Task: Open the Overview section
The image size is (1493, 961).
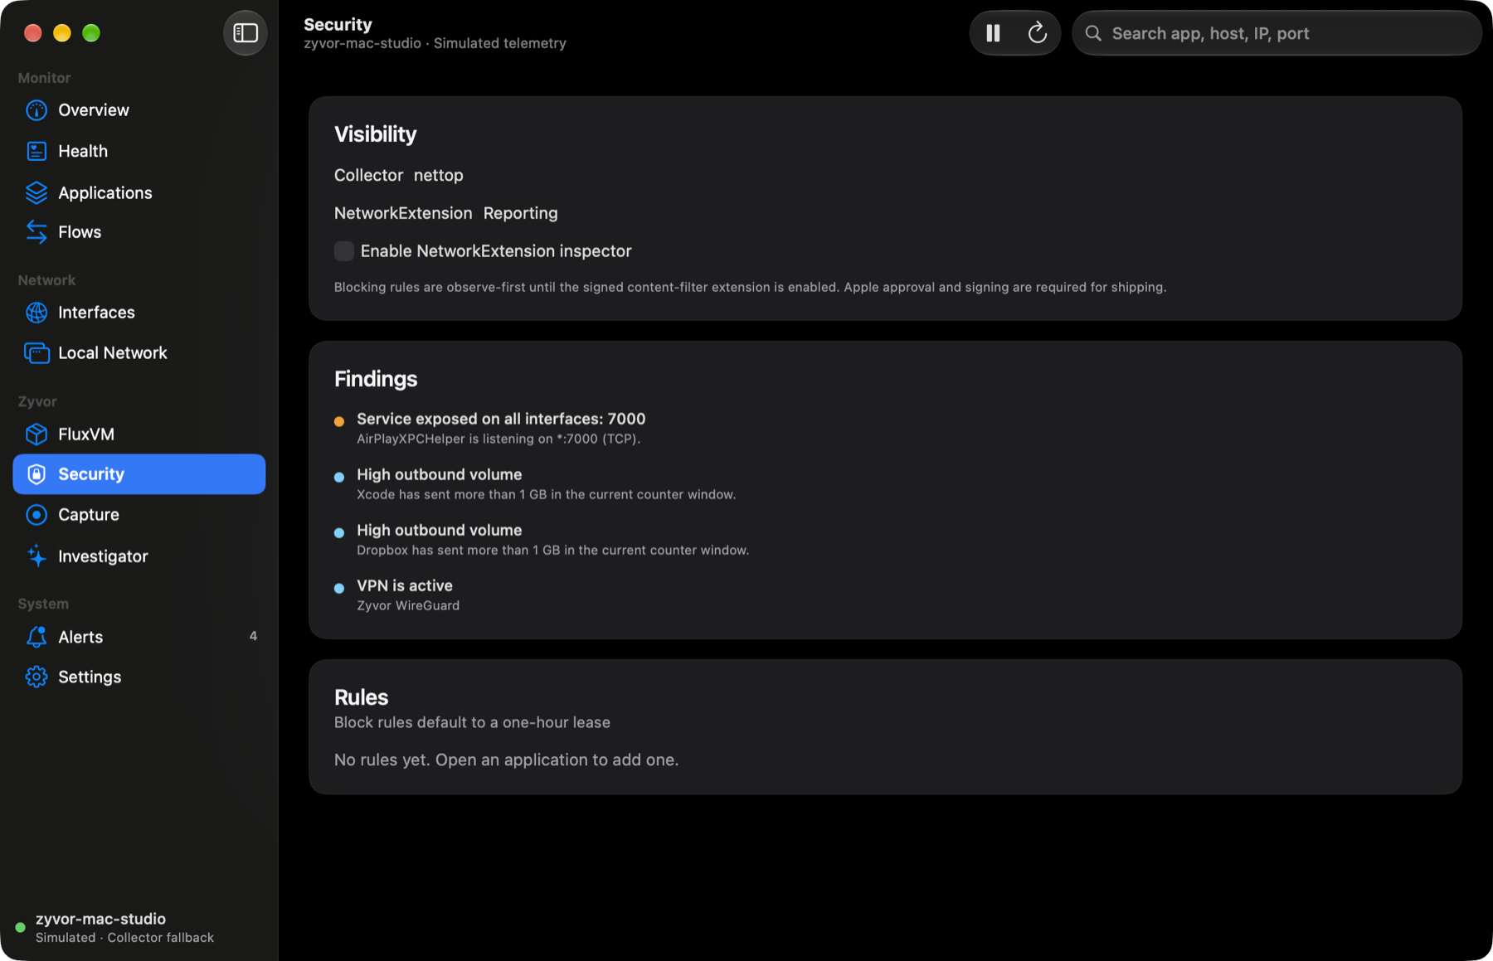Action: pos(139,110)
